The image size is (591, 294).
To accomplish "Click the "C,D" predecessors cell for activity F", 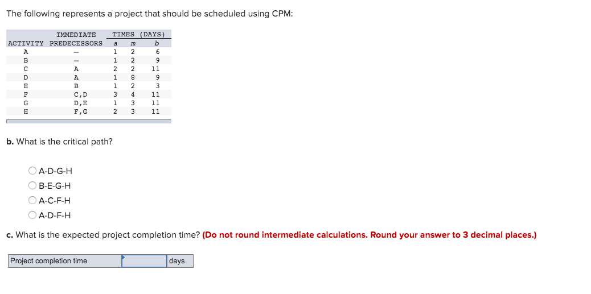I will [81, 94].
